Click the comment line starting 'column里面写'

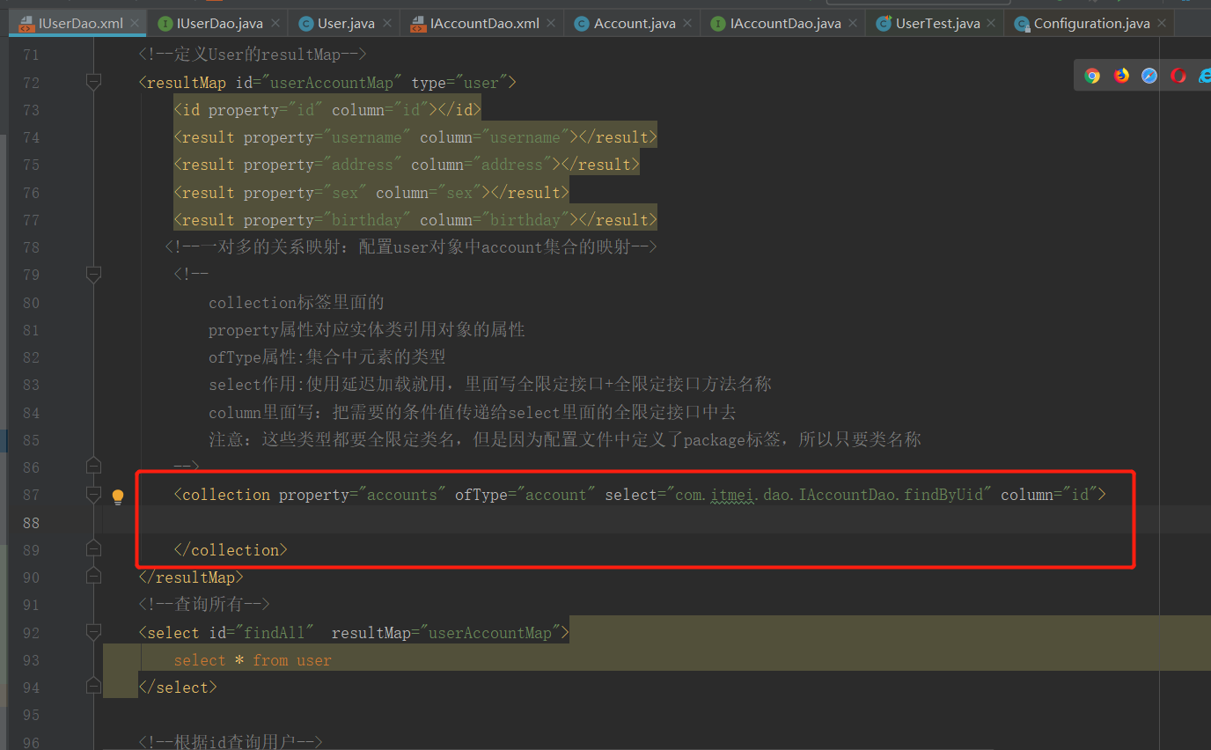pos(473,413)
